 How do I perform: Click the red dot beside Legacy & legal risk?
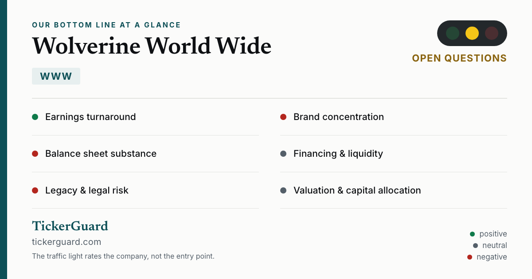35,190
